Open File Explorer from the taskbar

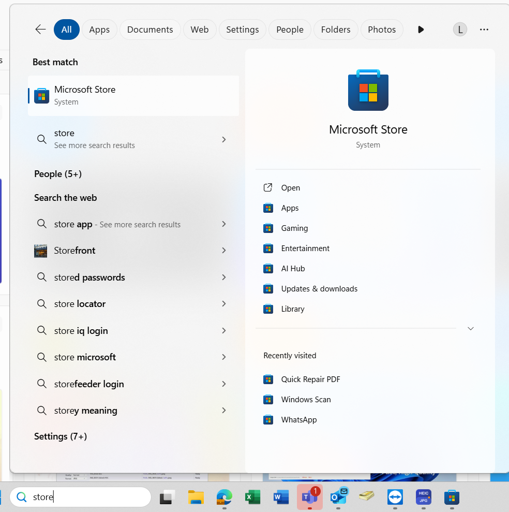(x=196, y=498)
